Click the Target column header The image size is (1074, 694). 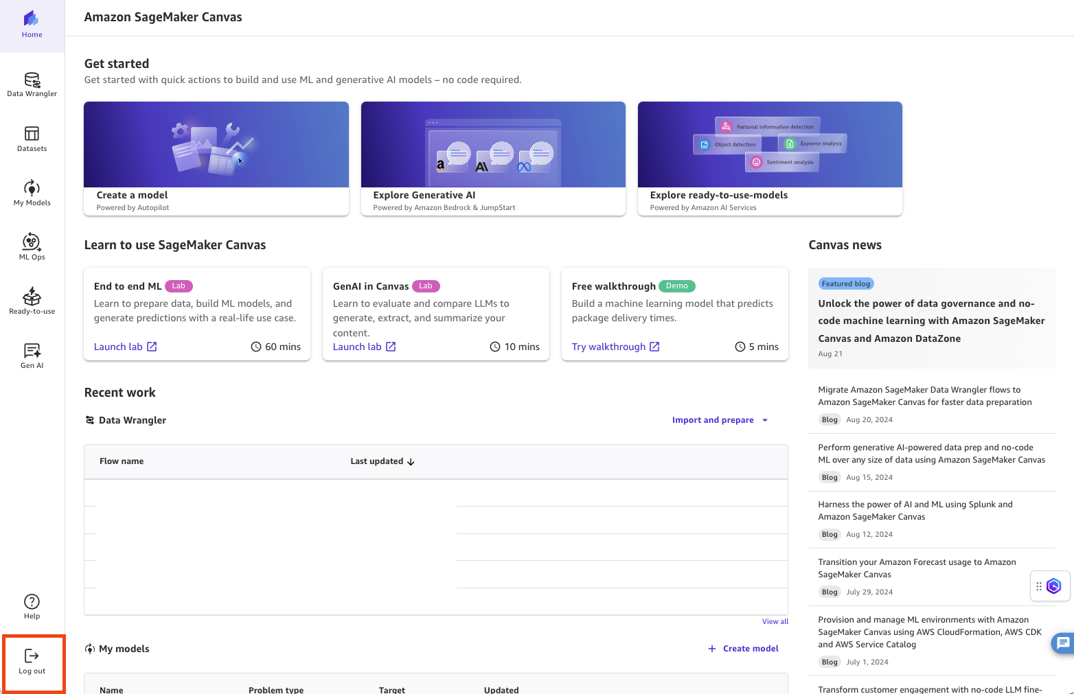pos(392,690)
